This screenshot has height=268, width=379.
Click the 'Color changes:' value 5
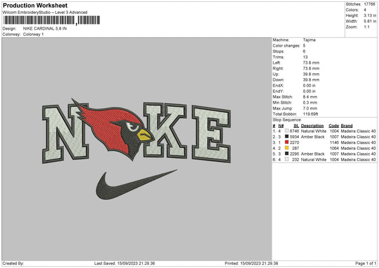click(x=304, y=46)
